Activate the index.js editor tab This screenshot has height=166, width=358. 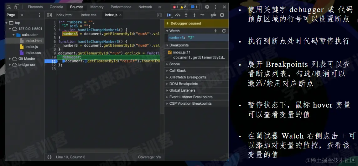[111, 15]
